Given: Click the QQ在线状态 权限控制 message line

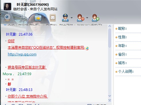Looking at the screenshot, I should (46, 48).
